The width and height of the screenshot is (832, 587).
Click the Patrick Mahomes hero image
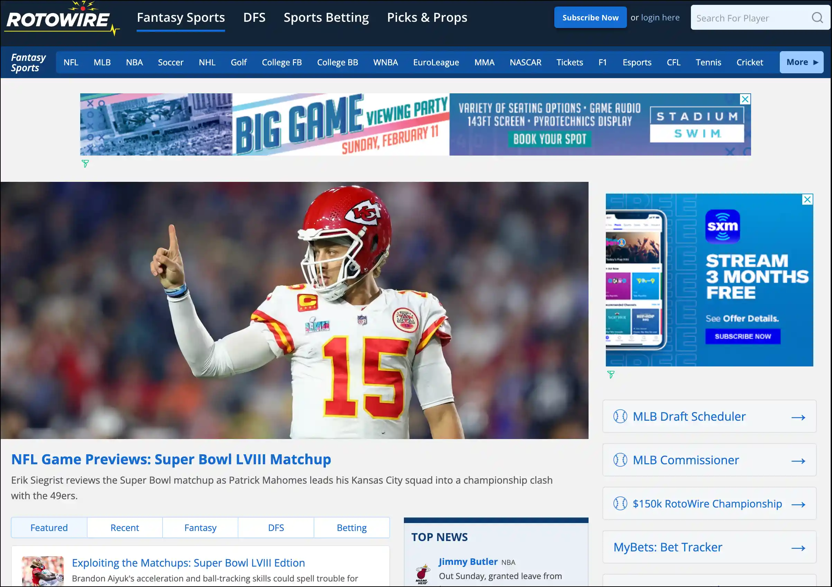(x=294, y=310)
